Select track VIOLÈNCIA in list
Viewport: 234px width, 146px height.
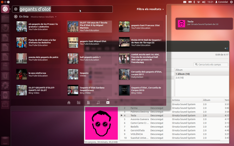[x=174, y=134]
